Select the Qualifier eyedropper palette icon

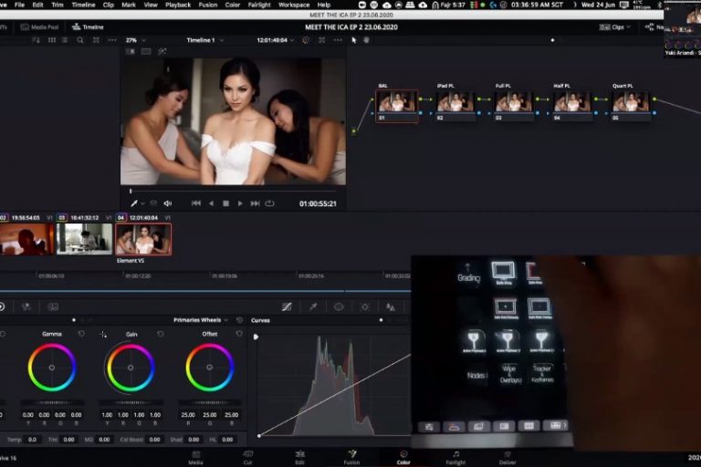pos(313,307)
